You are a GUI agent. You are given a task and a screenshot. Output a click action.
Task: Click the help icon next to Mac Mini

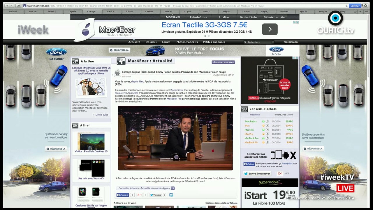(x=267, y=130)
